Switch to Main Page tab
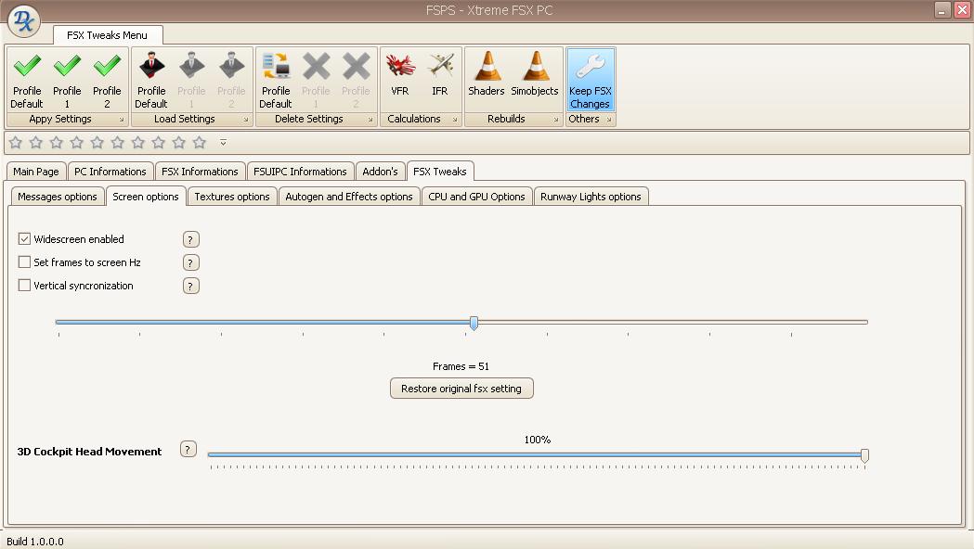The height and width of the screenshot is (549, 974). coord(36,172)
